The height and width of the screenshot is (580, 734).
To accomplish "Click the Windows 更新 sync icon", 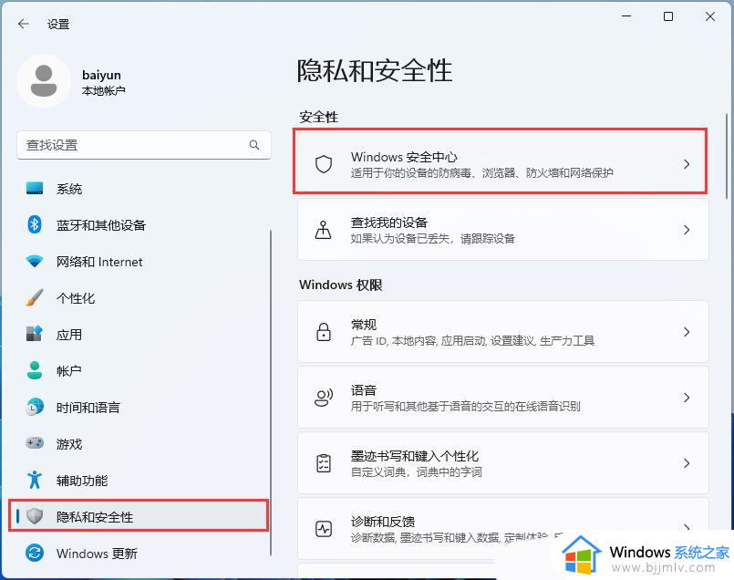I will (x=35, y=553).
